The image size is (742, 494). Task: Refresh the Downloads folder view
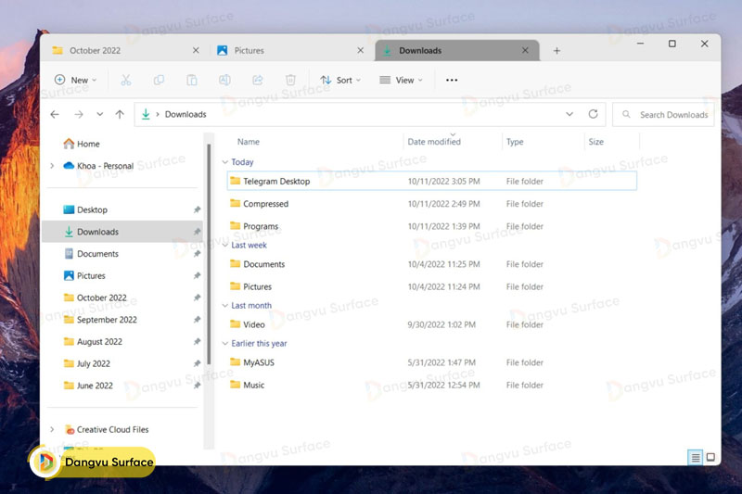[x=593, y=114]
